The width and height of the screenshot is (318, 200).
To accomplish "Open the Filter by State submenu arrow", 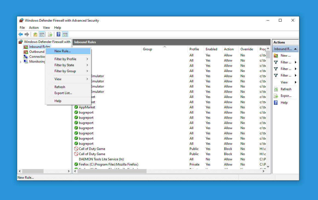I will coord(87,65).
